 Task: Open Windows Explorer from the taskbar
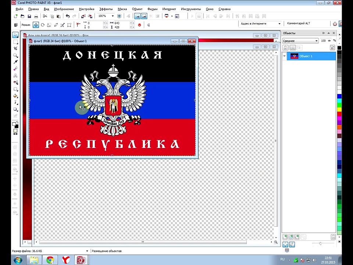tap(34, 260)
